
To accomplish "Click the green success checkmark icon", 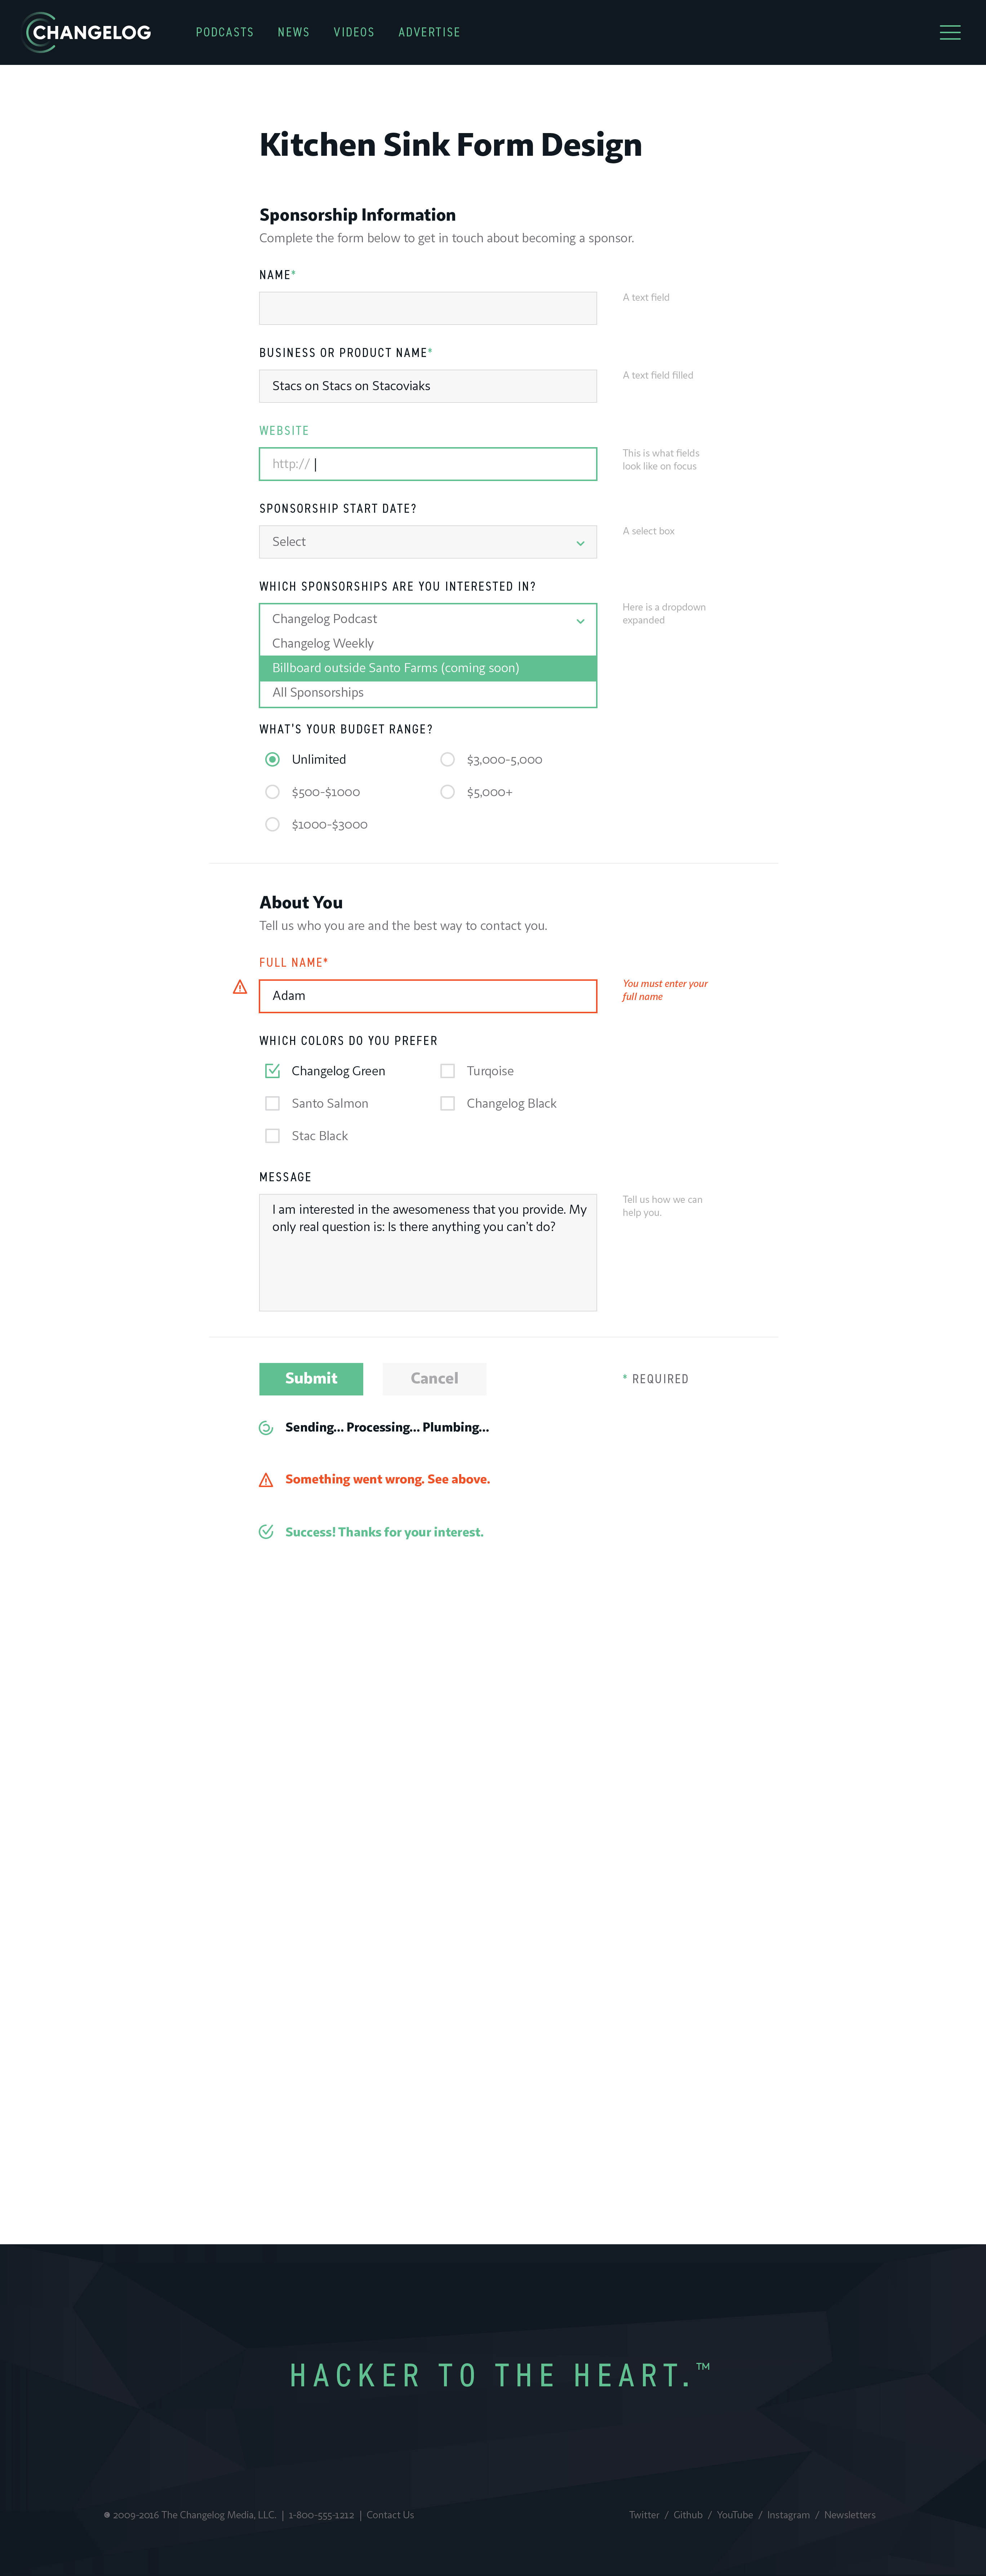I will pyautogui.click(x=266, y=1532).
